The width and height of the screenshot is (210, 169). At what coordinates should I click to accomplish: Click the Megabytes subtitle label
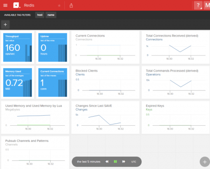click(13, 110)
